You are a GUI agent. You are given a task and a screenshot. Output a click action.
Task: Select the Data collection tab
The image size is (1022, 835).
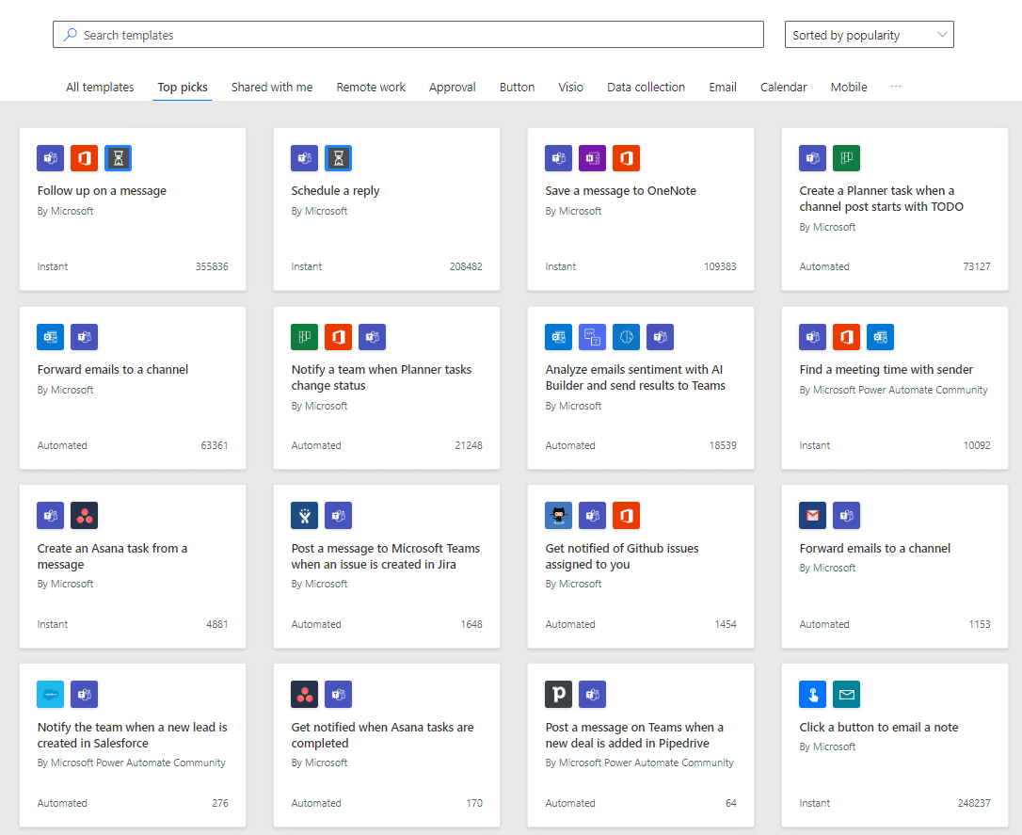[646, 87]
